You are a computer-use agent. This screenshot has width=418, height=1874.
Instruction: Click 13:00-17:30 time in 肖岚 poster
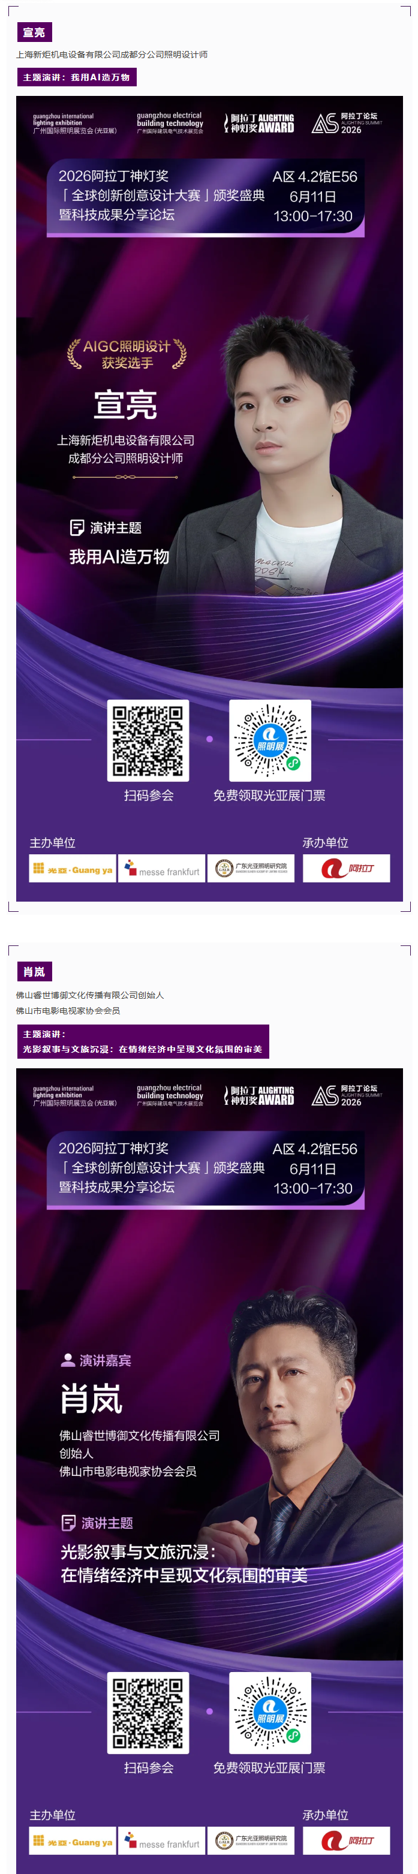tap(312, 1188)
